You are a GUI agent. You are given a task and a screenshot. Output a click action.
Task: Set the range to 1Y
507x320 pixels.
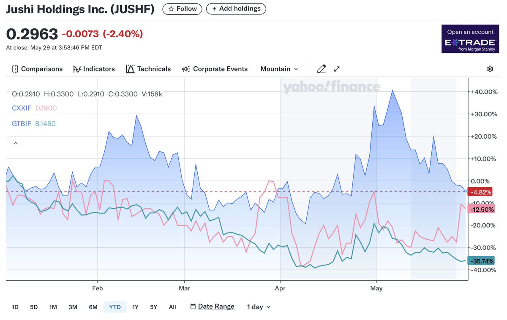pos(135,307)
